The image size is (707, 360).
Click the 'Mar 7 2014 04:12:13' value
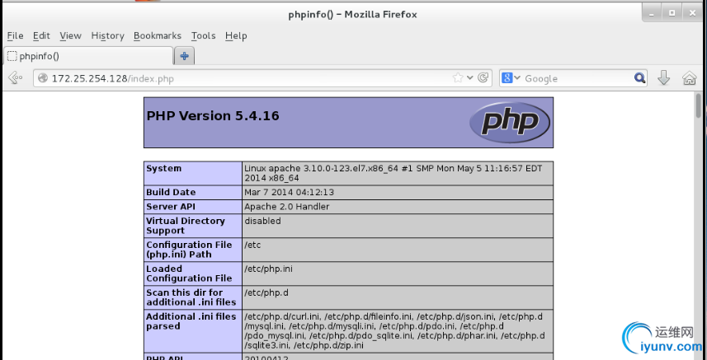coord(289,192)
